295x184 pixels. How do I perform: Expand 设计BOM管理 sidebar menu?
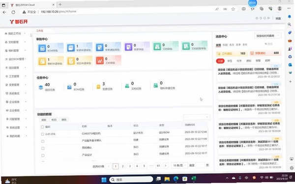[15, 59]
